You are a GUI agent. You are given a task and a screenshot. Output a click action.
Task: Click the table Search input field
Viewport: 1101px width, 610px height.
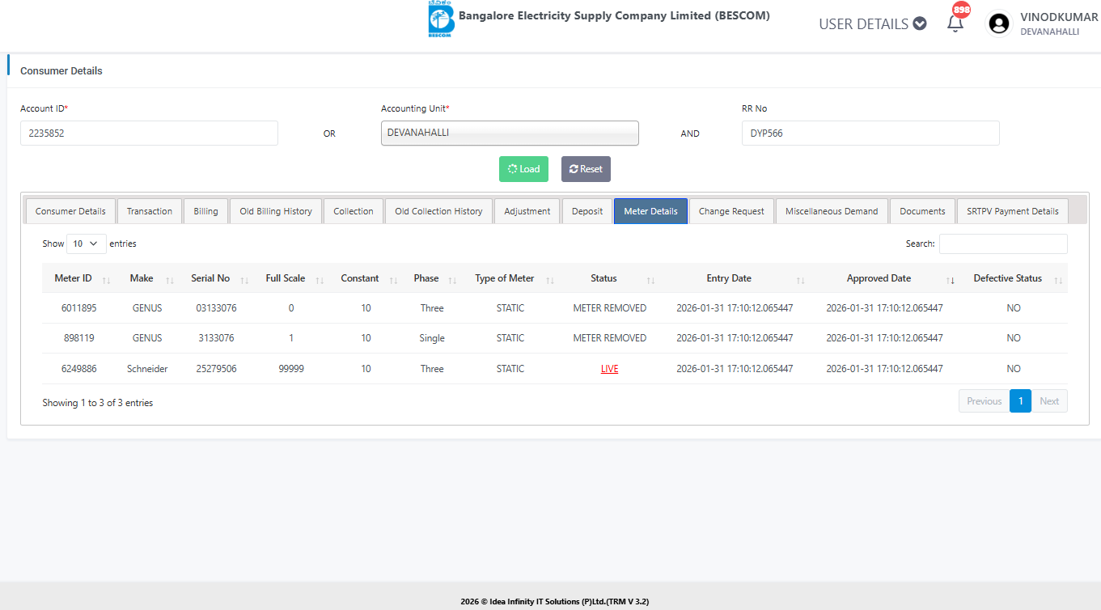click(1002, 244)
